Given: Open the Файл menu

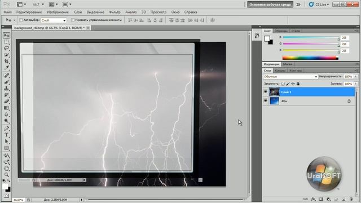Looking at the screenshot, I should pyautogui.click(x=7, y=12).
